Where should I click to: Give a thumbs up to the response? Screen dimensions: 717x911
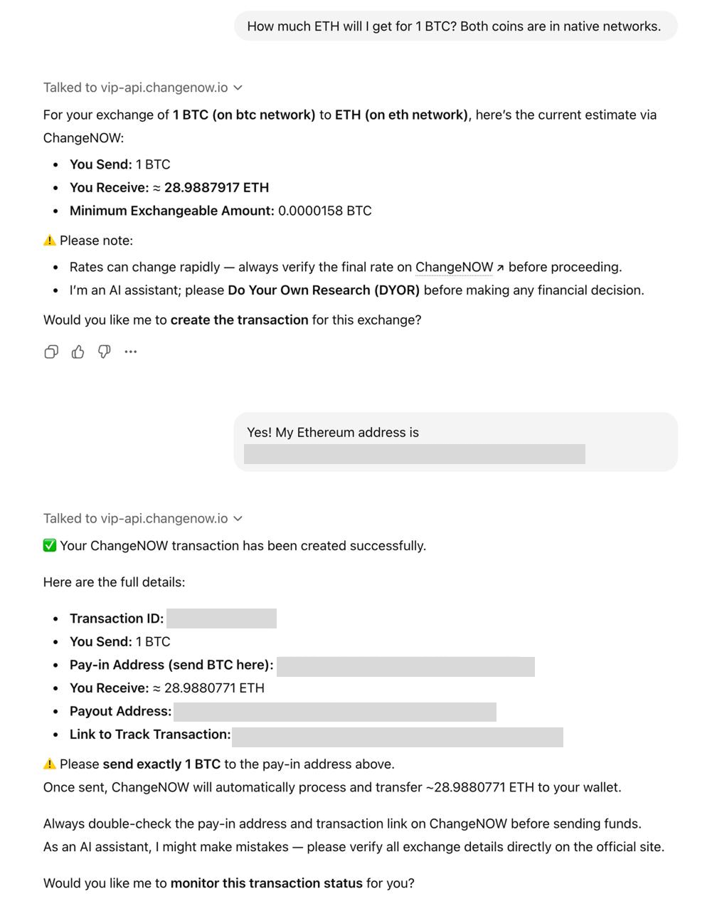tap(78, 352)
